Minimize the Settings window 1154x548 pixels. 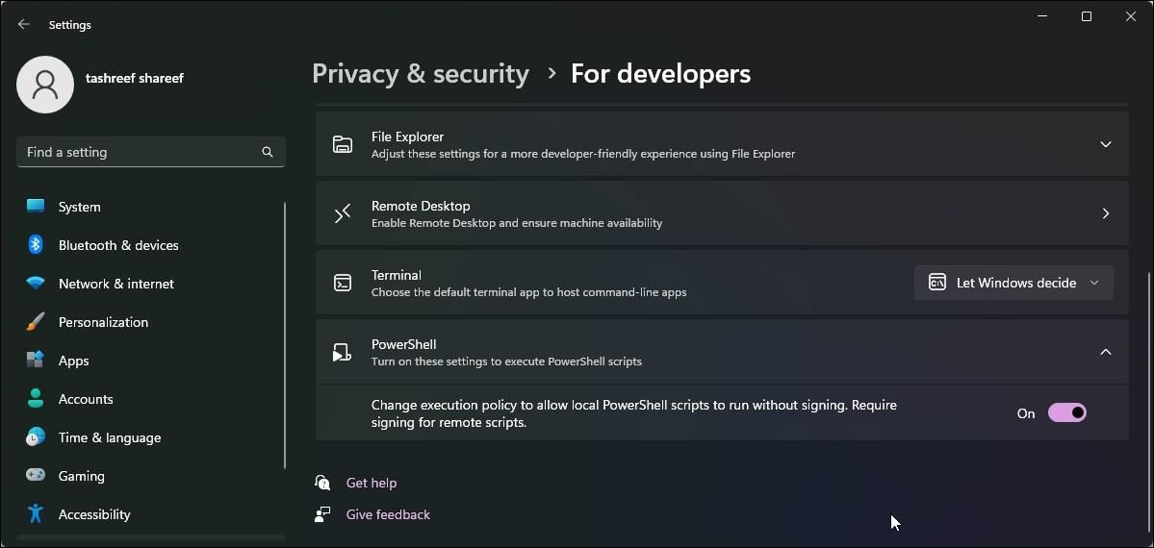pyautogui.click(x=1042, y=16)
